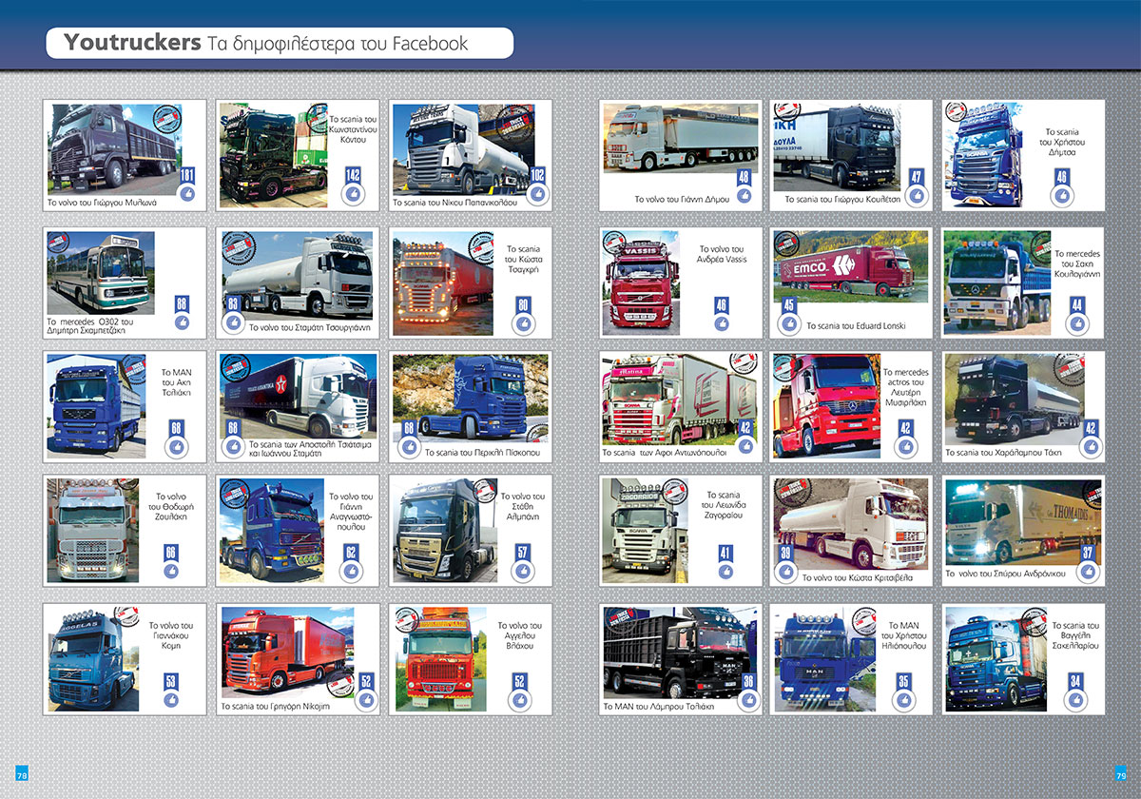
Task: Open the Texaco trailer scania photo
Action: click(x=299, y=395)
